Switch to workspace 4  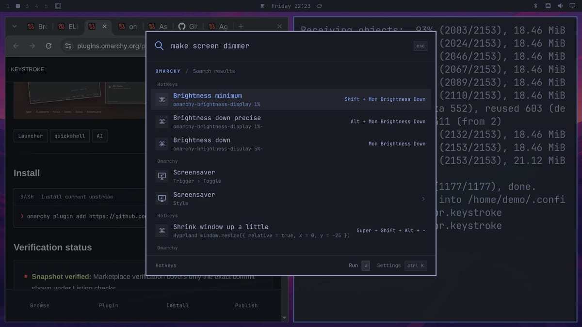[36, 6]
